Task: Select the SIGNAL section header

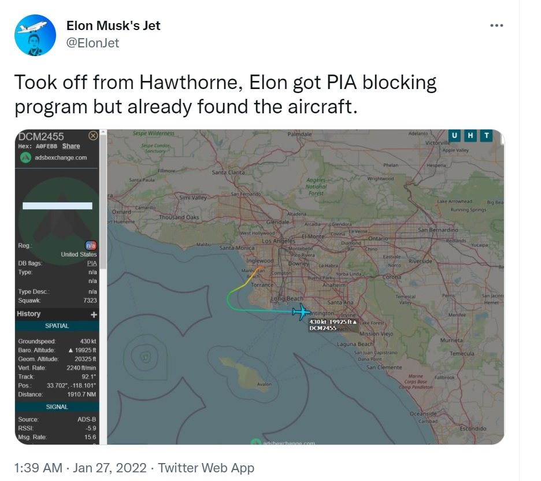Action: pos(57,407)
